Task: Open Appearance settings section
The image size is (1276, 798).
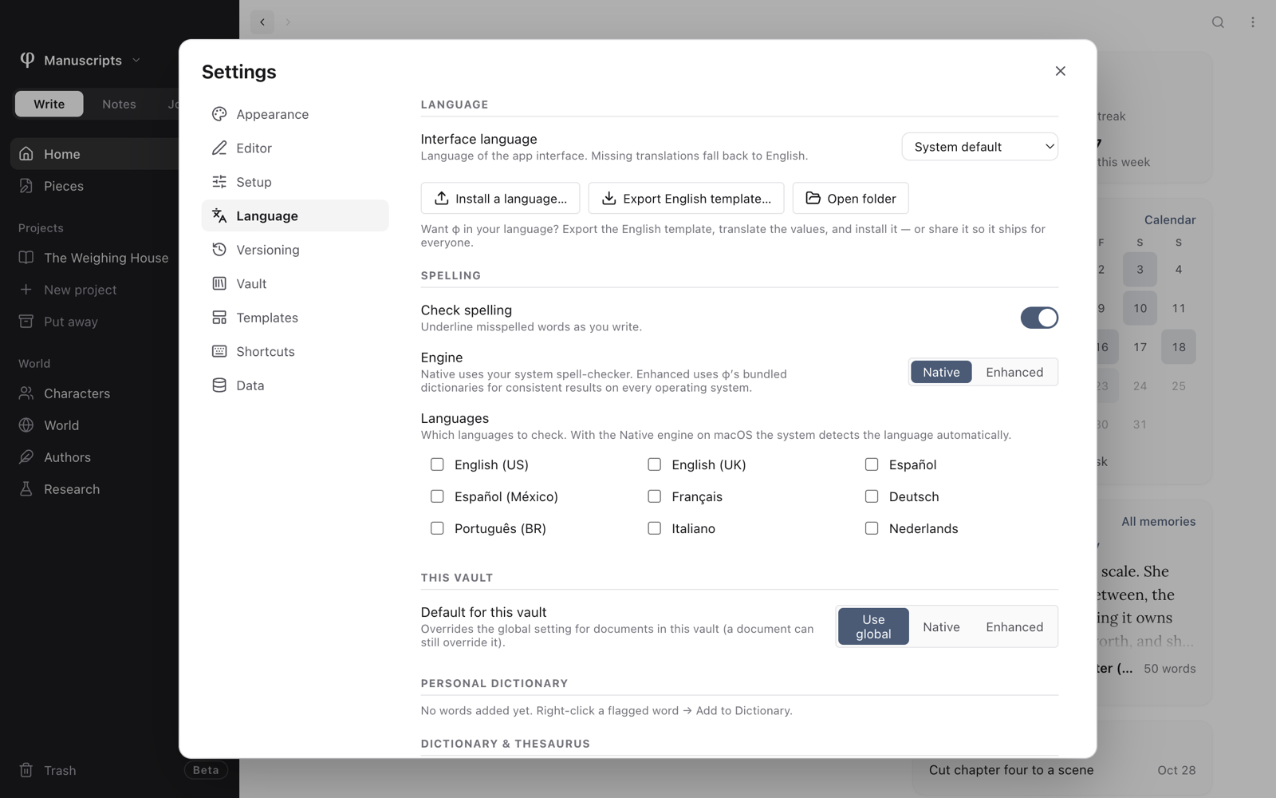Action: (295, 114)
